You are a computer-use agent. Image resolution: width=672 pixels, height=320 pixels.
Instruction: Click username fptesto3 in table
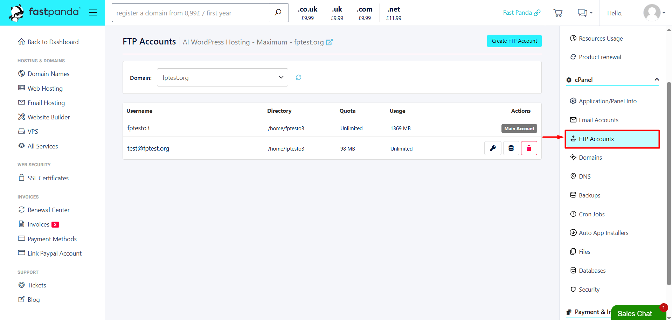click(x=138, y=128)
